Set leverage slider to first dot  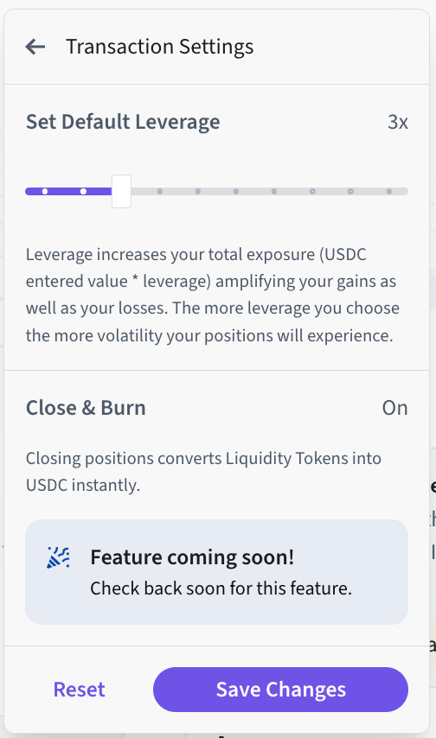45,192
